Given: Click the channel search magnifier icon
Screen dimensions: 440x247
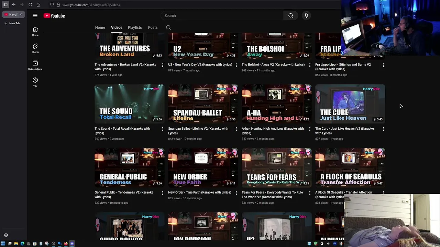Looking at the screenshot, I should point(168,27).
